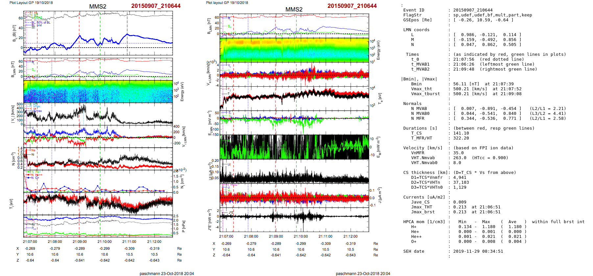Click the ion energy spectrogram in left plot
The width and height of the screenshot is (593, 276).
98,91
